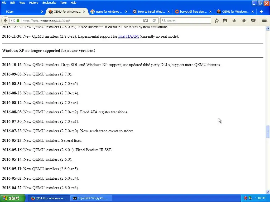Open the View menu
This screenshot has width=270, height=202.
(22, 3)
